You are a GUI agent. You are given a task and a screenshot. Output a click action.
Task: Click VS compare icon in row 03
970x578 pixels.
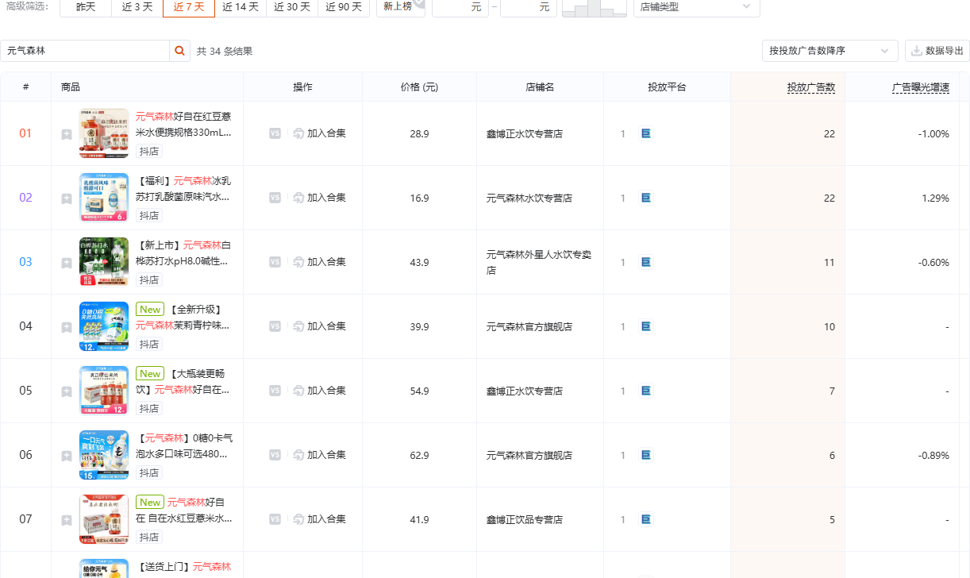click(275, 262)
